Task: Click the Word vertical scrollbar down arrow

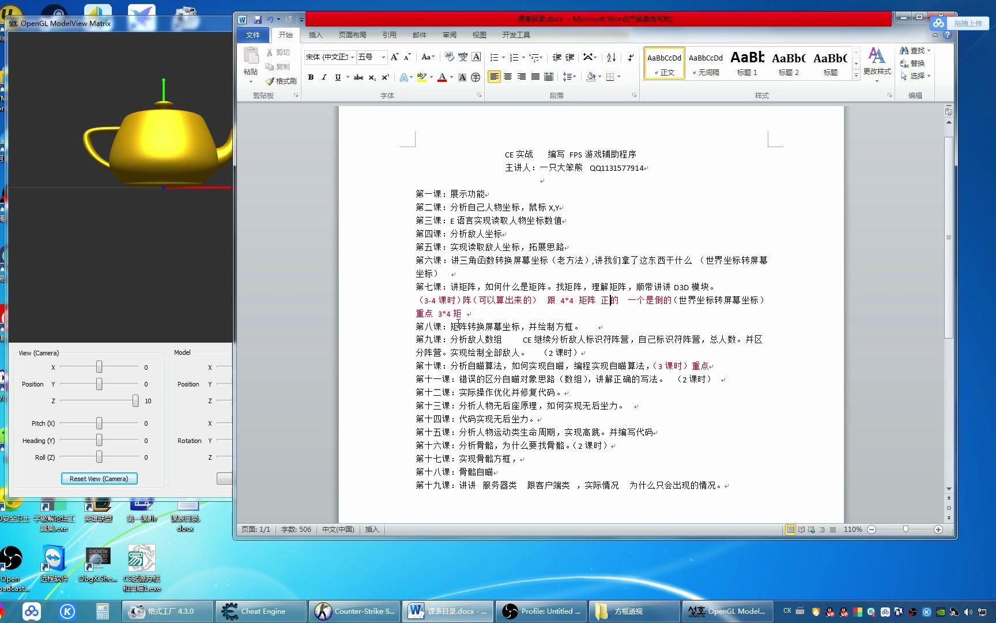Action: pos(949,489)
